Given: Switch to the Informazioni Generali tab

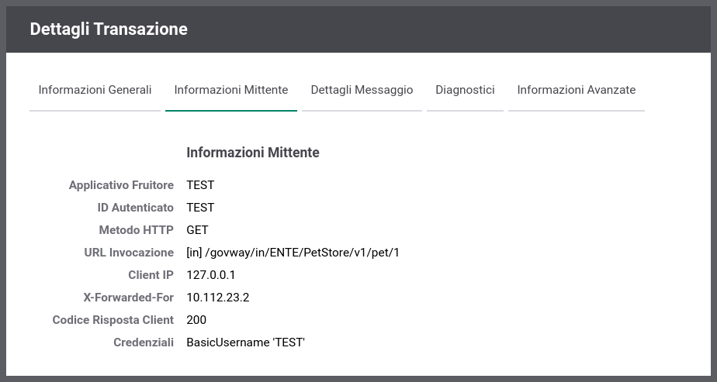Looking at the screenshot, I should click(95, 91).
